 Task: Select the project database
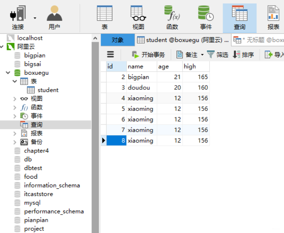pyautogui.click(x=34, y=229)
